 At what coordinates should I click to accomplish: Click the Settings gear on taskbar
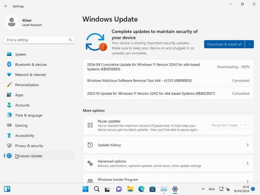(175, 189)
